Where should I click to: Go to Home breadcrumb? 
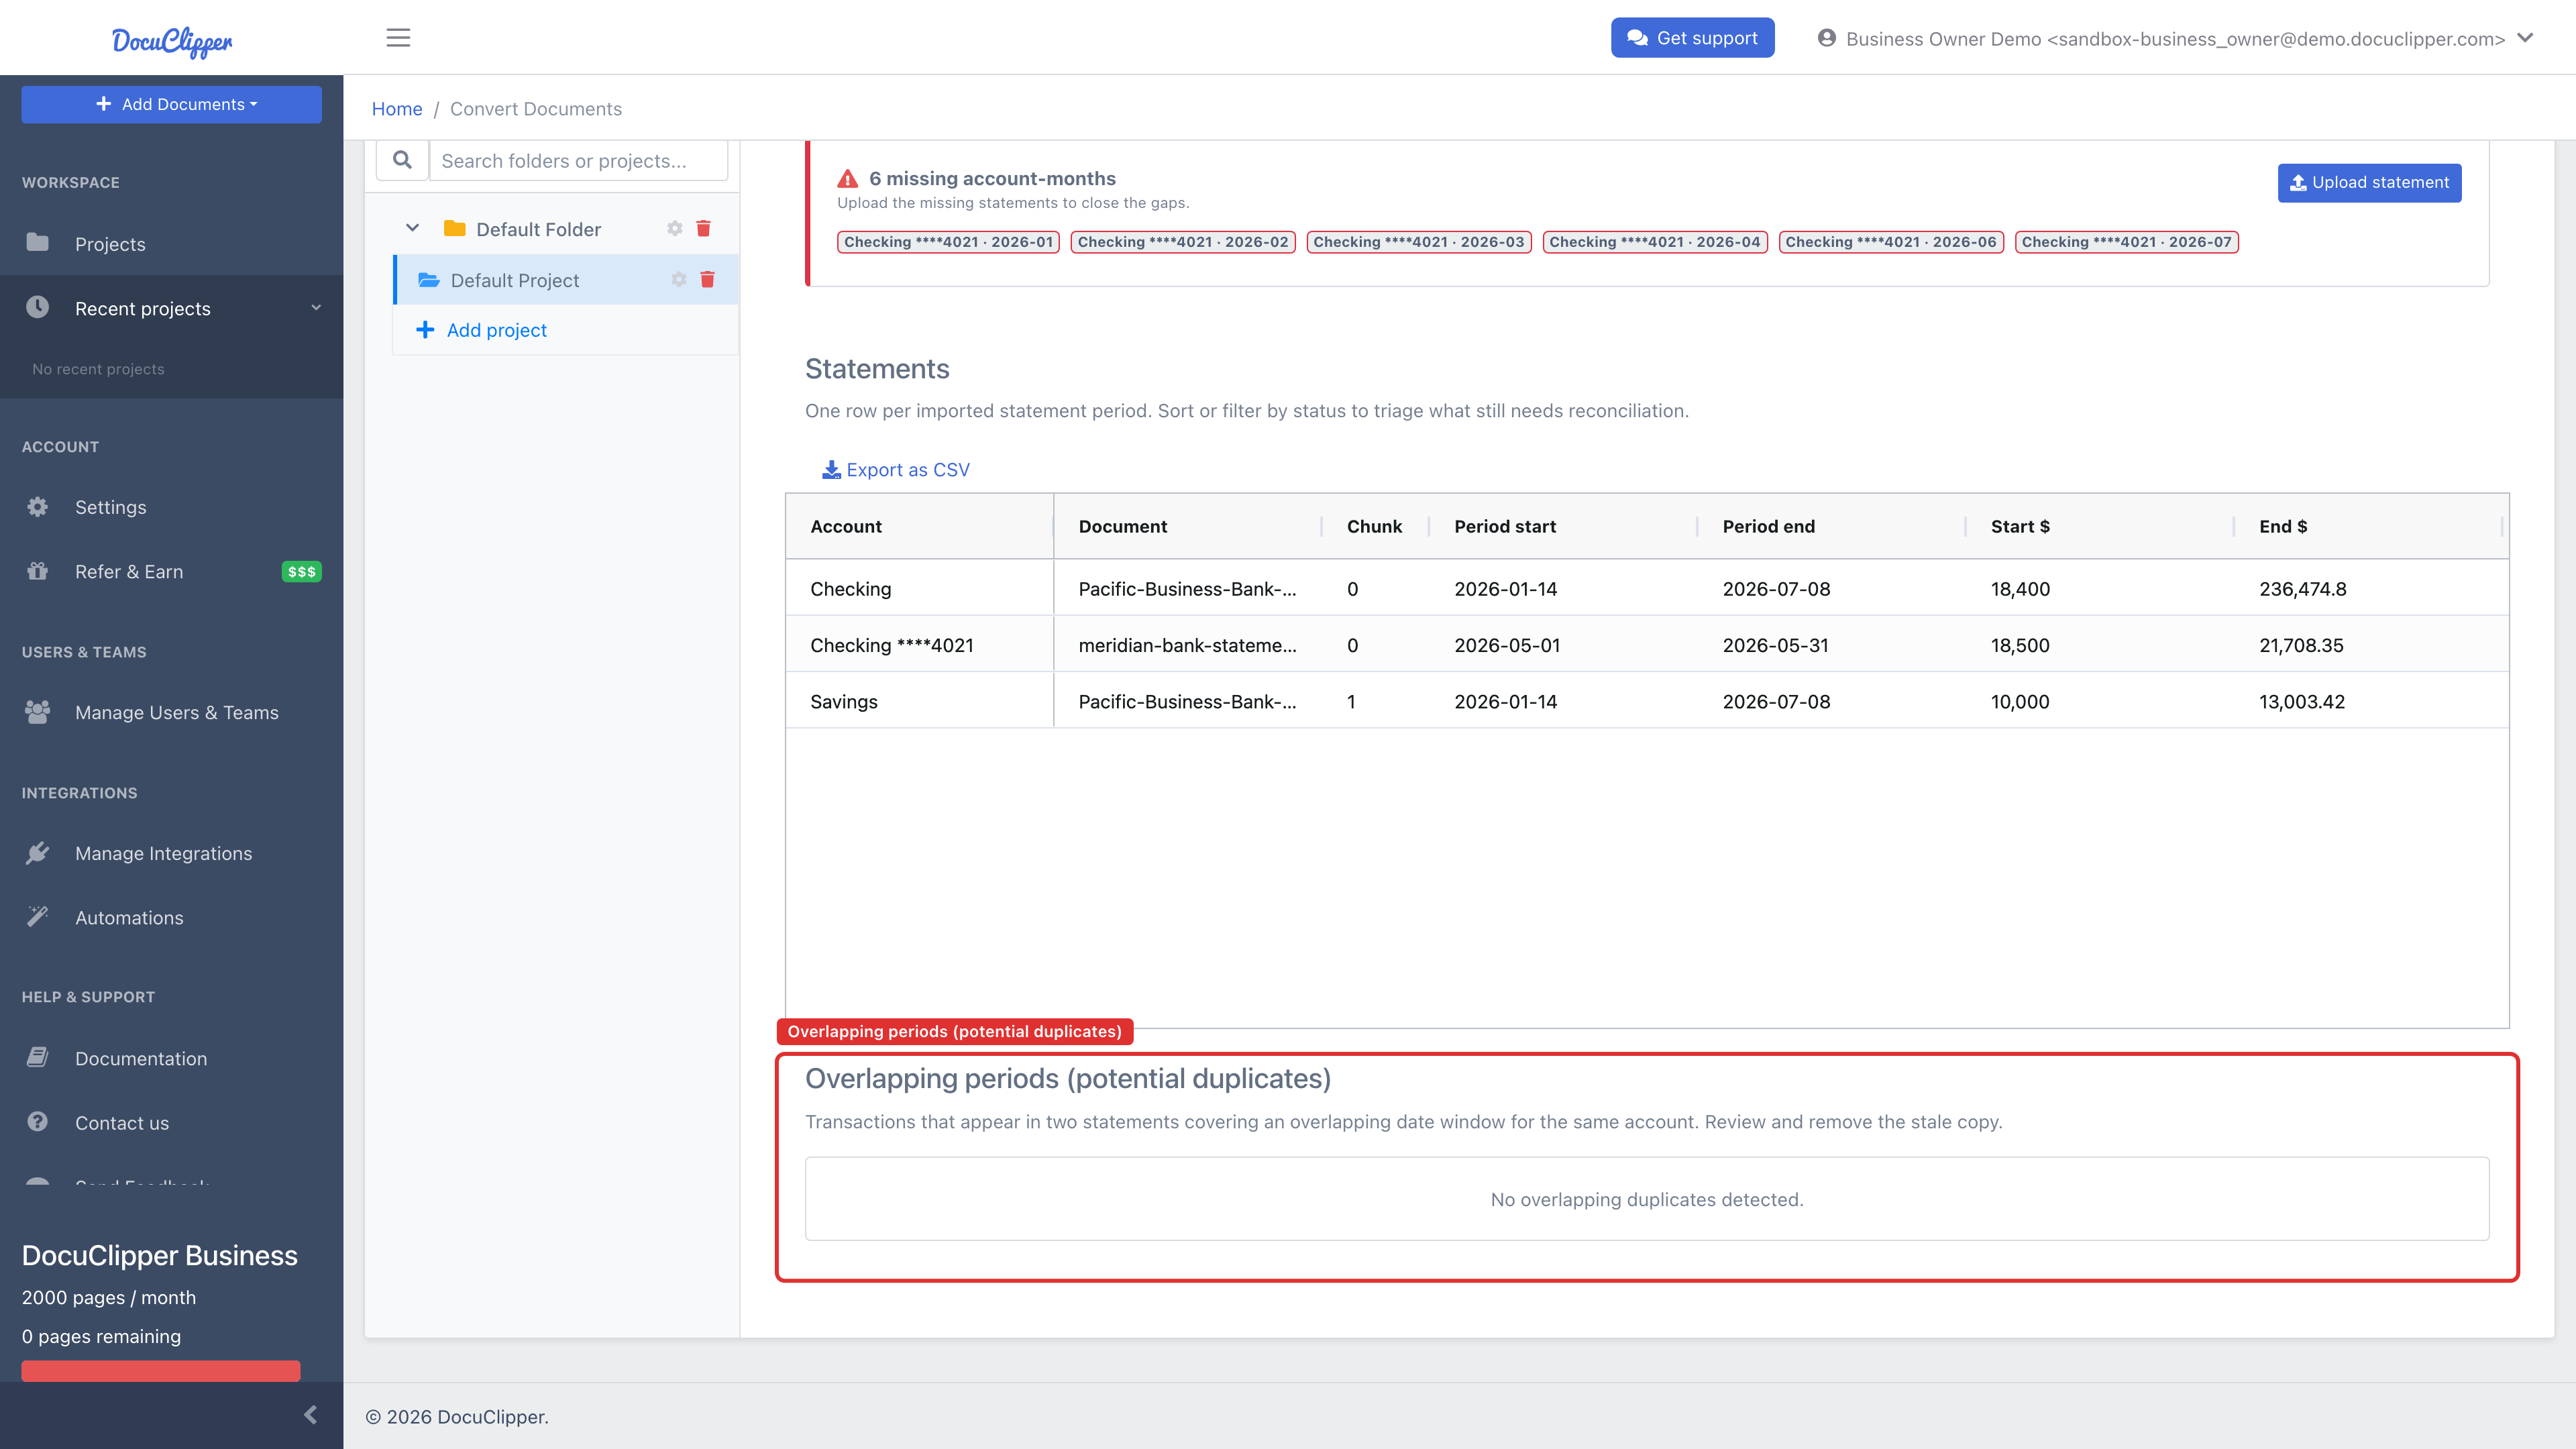[397, 109]
